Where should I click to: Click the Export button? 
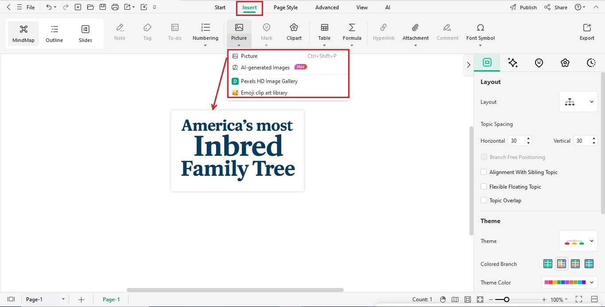[x=587, y=32]
